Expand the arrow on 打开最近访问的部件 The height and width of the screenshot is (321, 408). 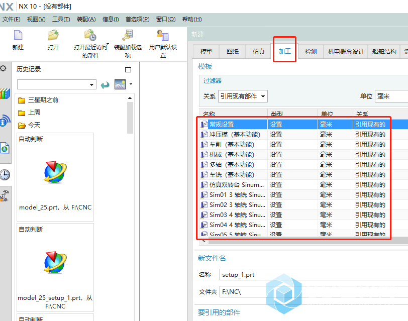click(x=108, y=44)
